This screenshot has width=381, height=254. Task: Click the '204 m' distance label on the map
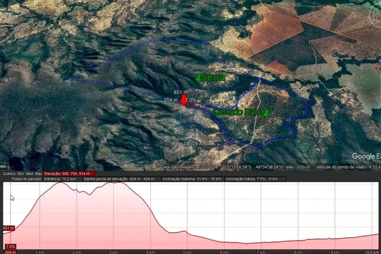[171, 100]
